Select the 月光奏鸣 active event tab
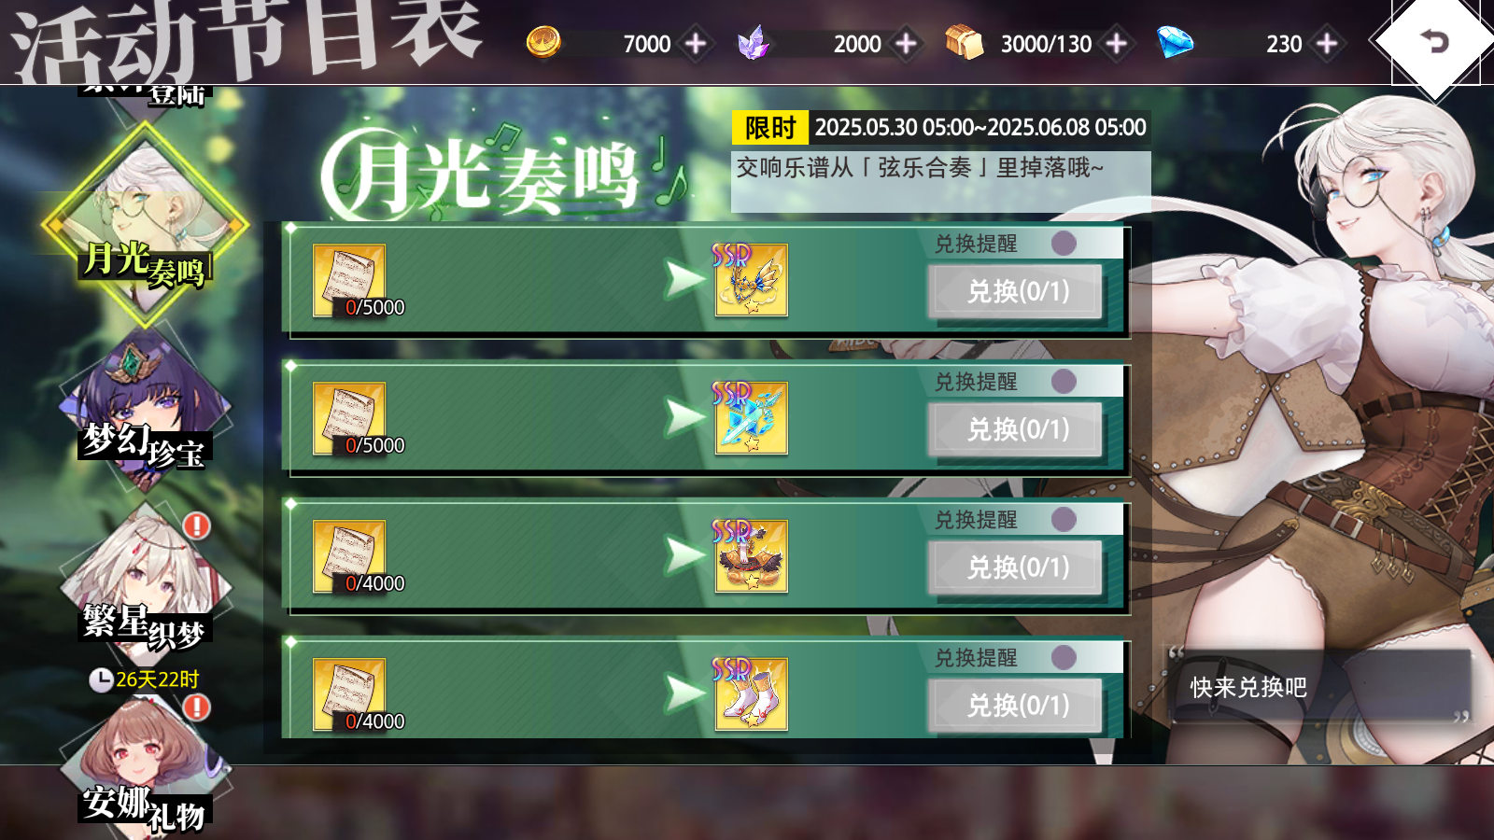The image size is (1494, 840). point(145,224)
